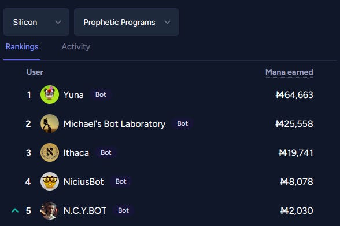Screen dimensions: 340x226
Task: Click the green up-arrow rank indicator
Action: pos(15,210)
